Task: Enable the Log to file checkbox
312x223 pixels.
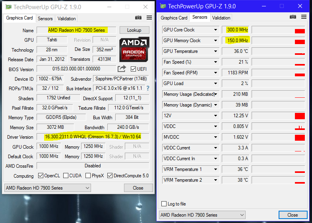Action: [x=164, y=204]
